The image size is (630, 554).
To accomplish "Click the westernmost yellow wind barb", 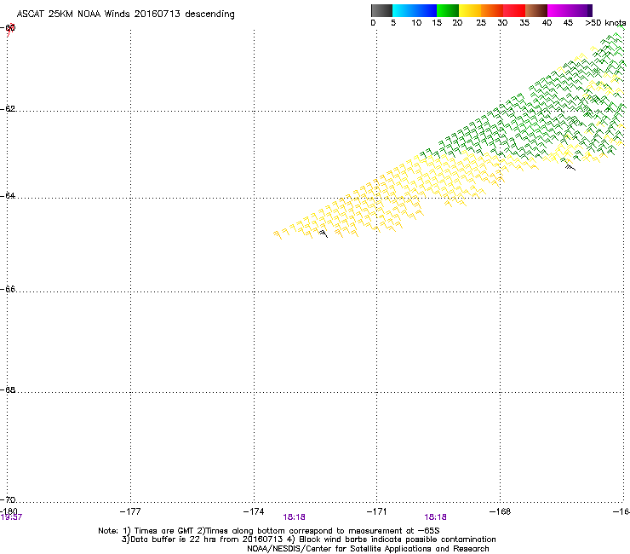I will click(278, 235).
